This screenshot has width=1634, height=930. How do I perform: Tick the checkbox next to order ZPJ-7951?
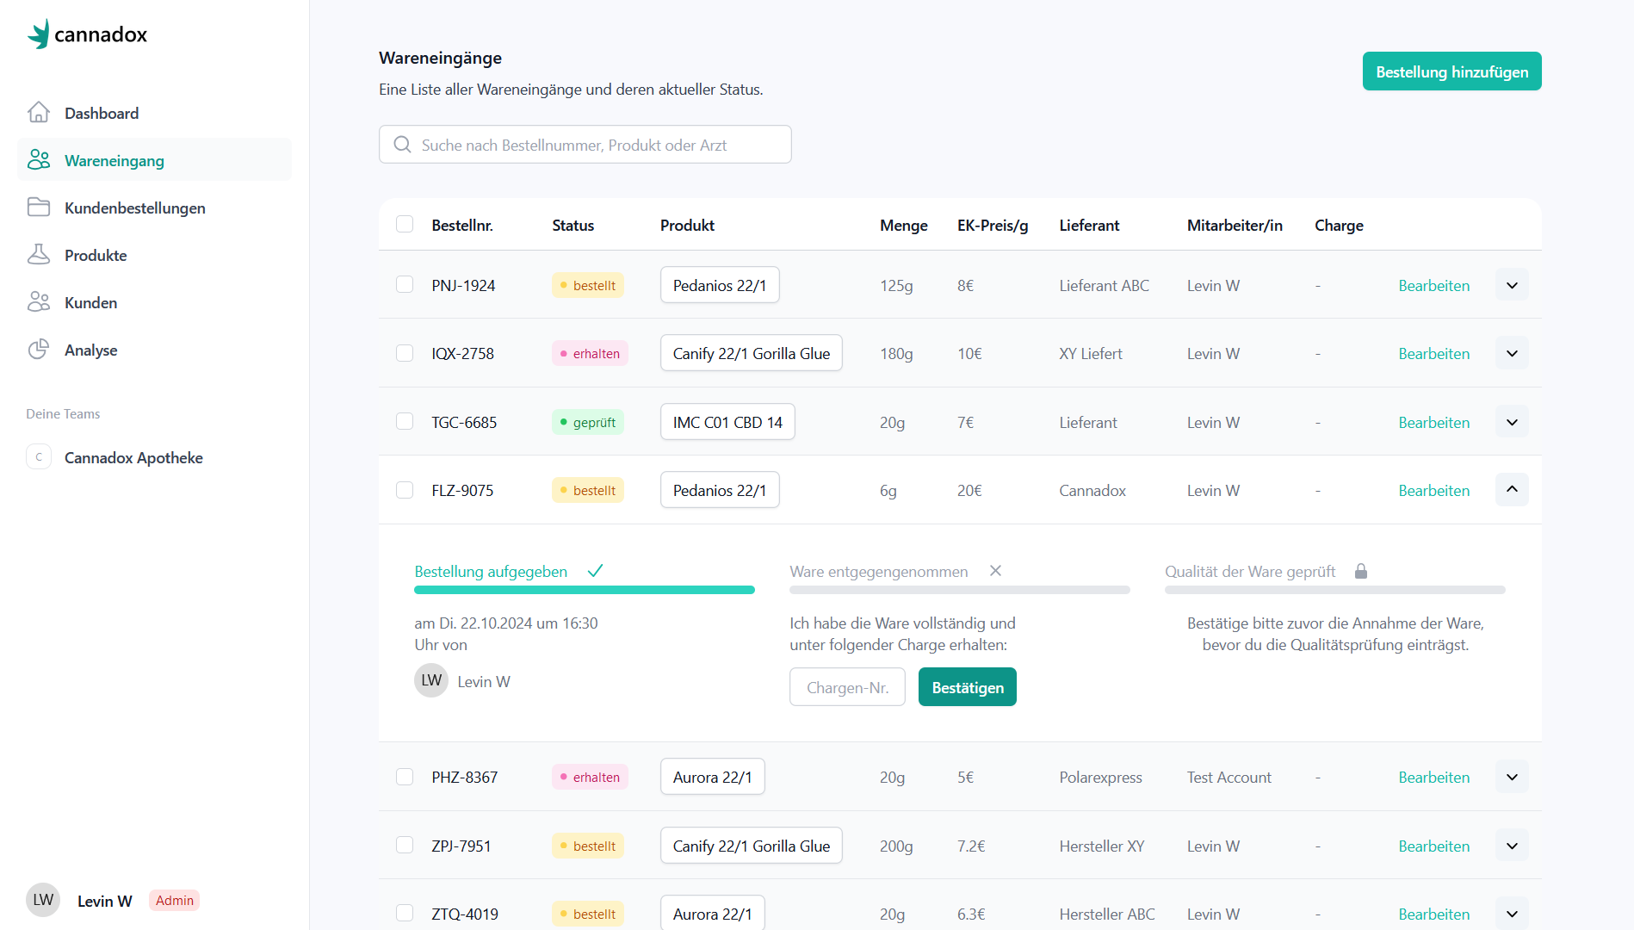coord(405,845)
